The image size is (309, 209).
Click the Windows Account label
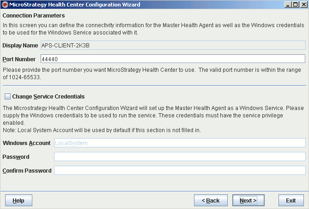26,143
